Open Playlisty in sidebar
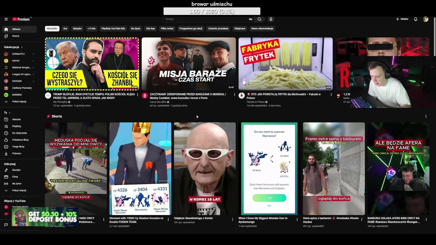436x245 pixels. [x=19, y=126]
